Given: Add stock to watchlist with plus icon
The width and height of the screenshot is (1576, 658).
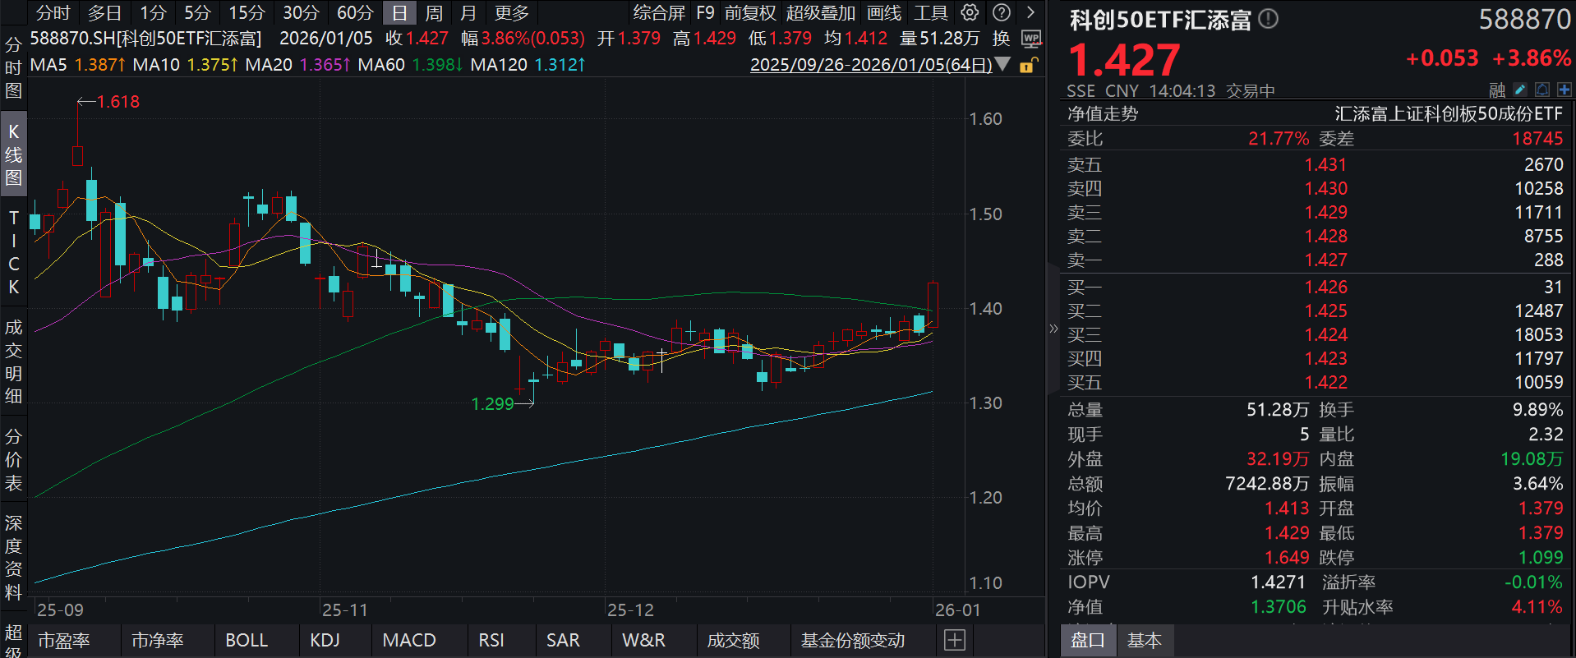Looking at the screenshot, I should point(1564,90).
